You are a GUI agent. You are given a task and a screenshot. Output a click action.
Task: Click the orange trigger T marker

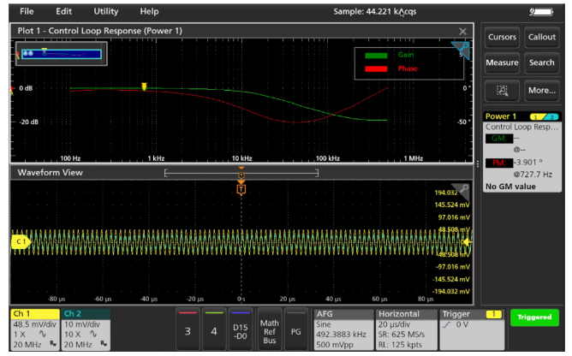[x=241, y=189]
